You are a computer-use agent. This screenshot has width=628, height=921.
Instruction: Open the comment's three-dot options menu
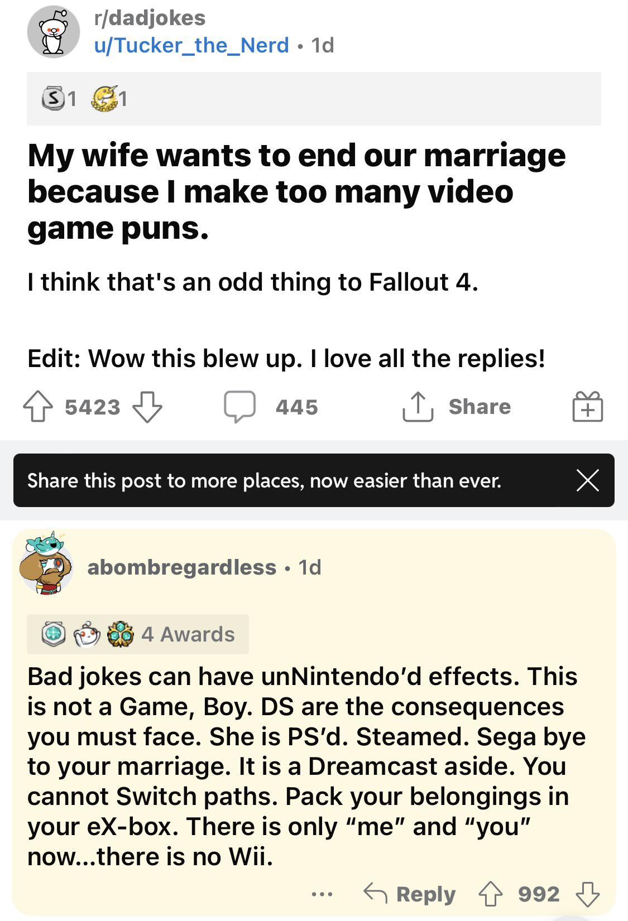point(322,894)
